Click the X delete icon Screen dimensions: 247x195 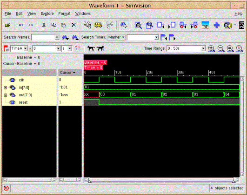coord(73,25)
